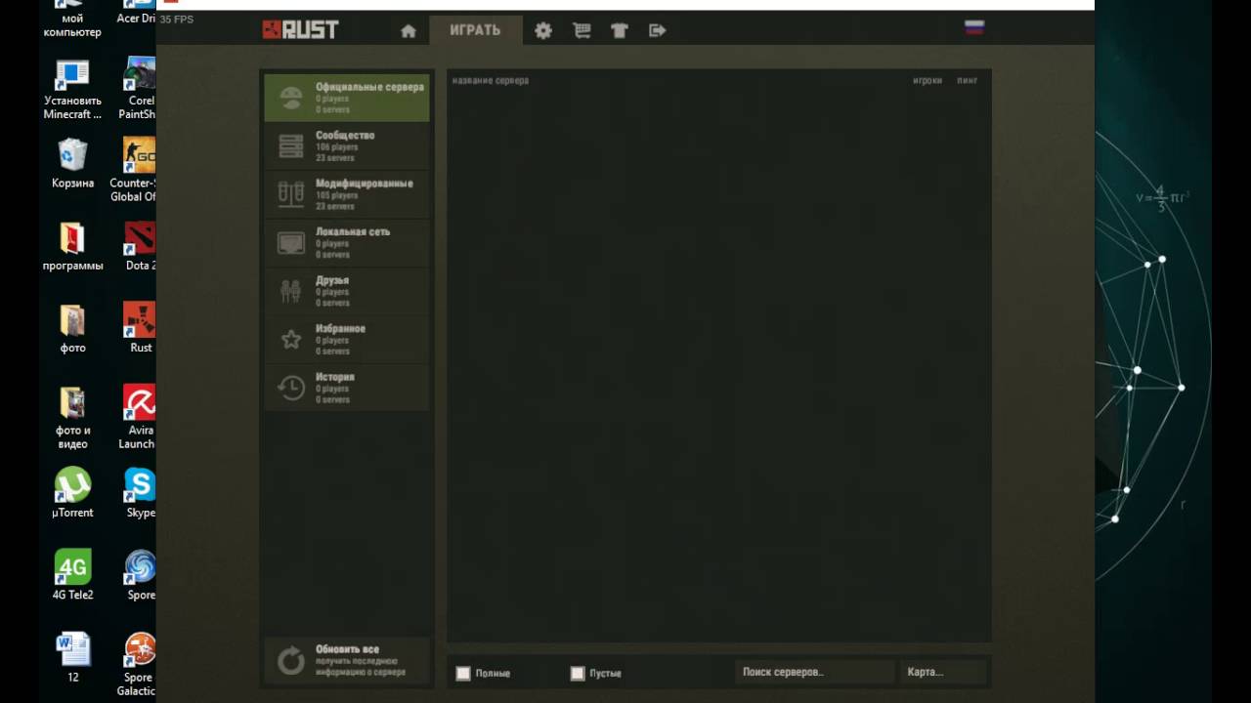1251x703 pixels.
Task: Click the Skype desktop shortcut
Action: (x=140, y=493)
